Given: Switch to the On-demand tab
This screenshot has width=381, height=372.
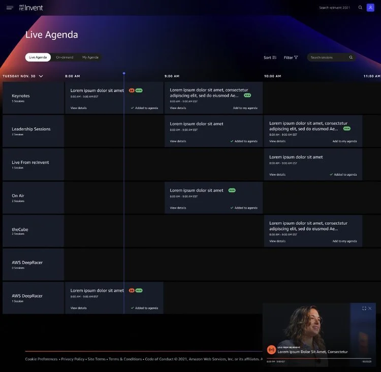Looking at the screenshot, I should pos(65,57).
